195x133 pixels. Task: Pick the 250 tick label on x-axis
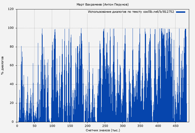pos(105,126)
